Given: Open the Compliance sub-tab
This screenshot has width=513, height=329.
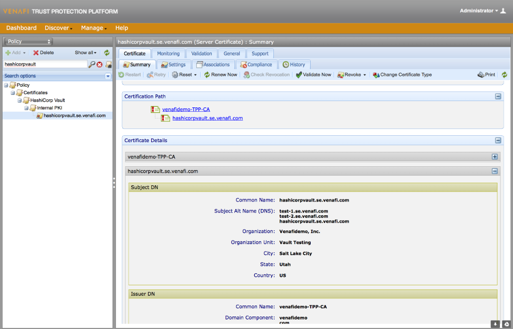Looking at the screenshot, I should pos(256,64).
